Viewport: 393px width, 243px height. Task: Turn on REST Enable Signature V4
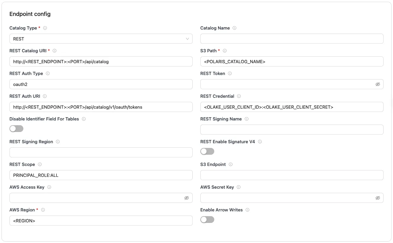click(207, 151)
